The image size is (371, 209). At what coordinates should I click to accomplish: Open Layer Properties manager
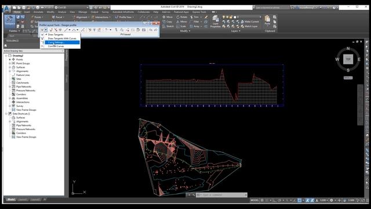pyautogui.click(x=215, y=21)
